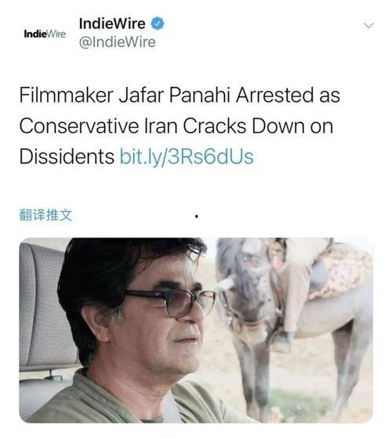Click the Conservative Iran phrase in tweet
The width and height of the screenshot is (392, 439).
99,126
